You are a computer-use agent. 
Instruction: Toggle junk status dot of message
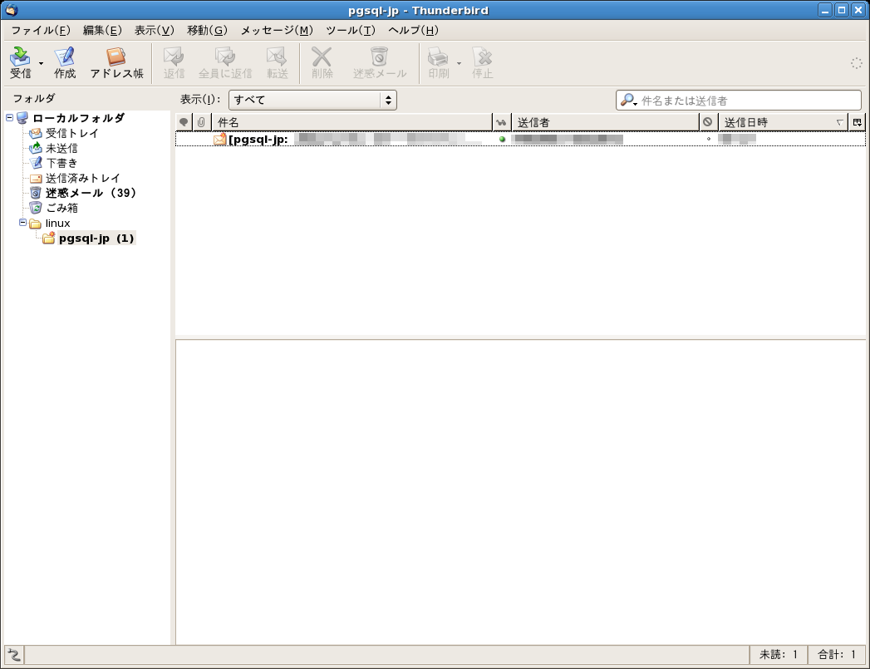click(x=709, y=139)
